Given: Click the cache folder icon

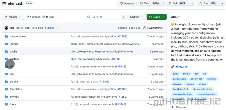Looking at the screenshot, I should point(7,51).
